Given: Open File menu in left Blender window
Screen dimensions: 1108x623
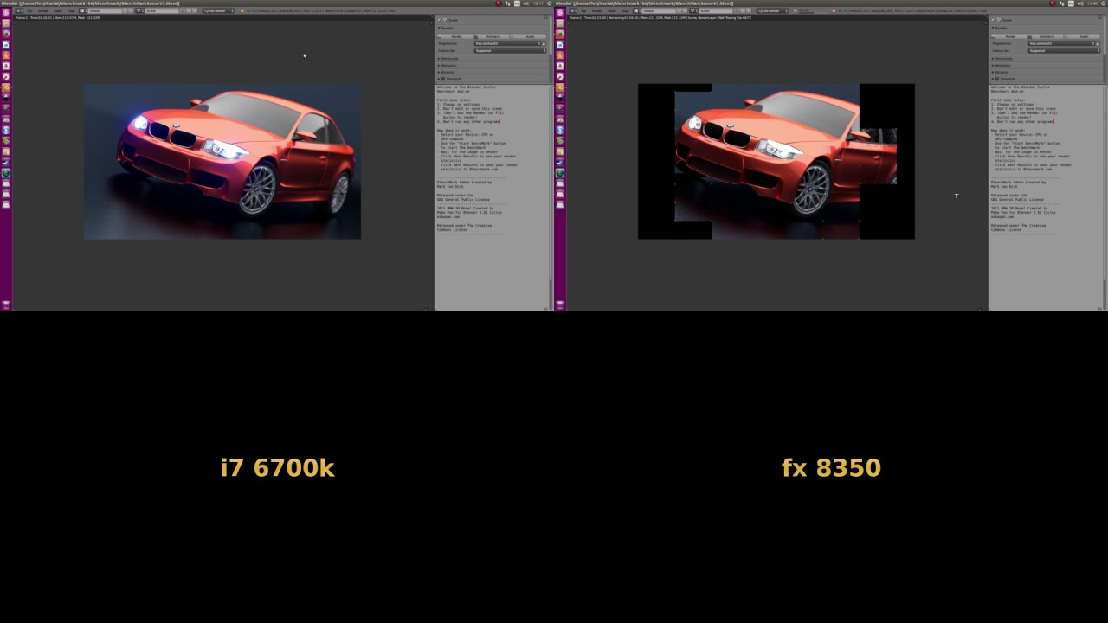Looking at the screenshot, I should [29, 10].
